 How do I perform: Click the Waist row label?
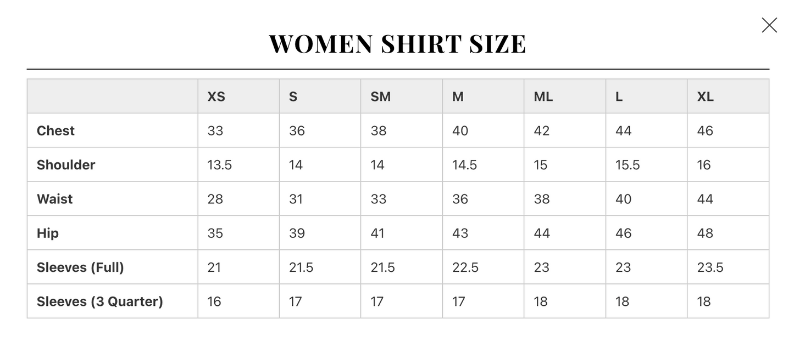point(54,198)
